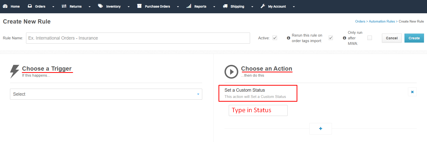The image size is (427, 142).
Task: Uncheck Rerun this rule on order tags import
Action: click(x=331, y=38)
